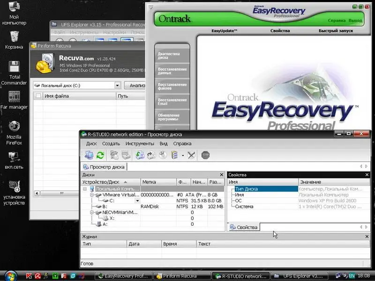375x281 pixels.
Task: Open the Вид menu in R-STUDIO
Action: pyautogui.click(x=163, y=144)
